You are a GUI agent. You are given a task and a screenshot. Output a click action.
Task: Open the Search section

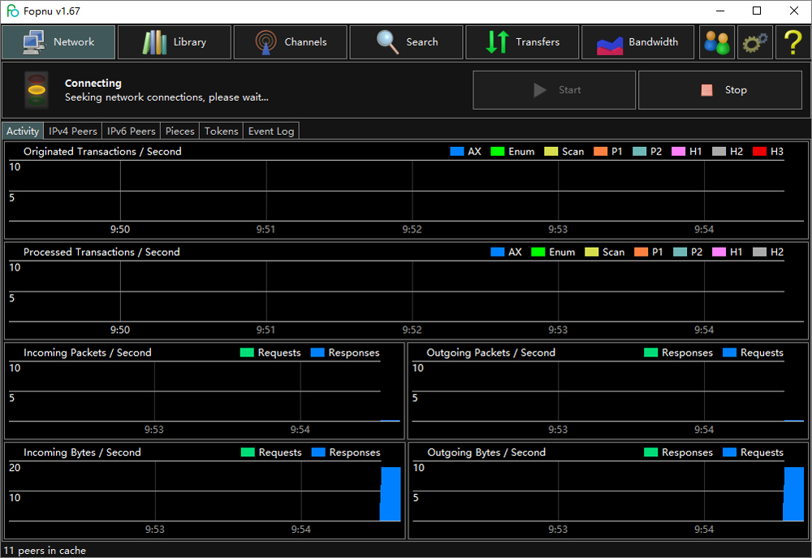(407, 42)
